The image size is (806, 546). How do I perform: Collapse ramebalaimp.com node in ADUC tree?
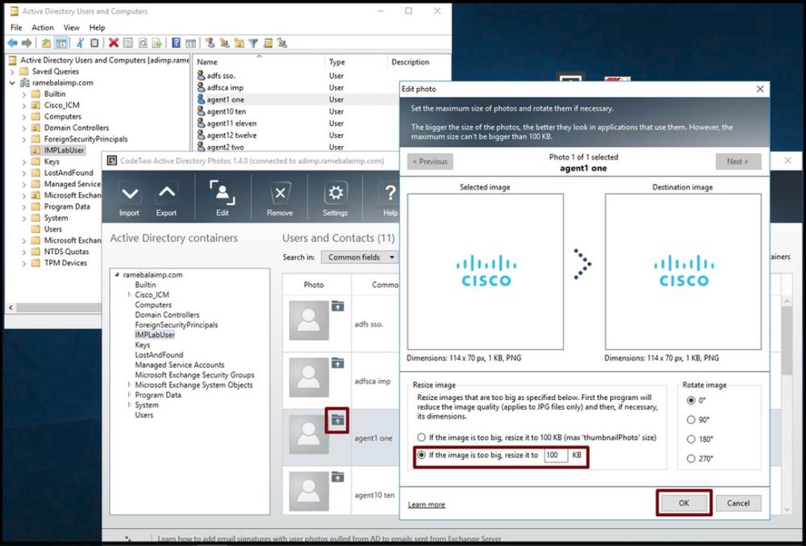coord(12,83)
